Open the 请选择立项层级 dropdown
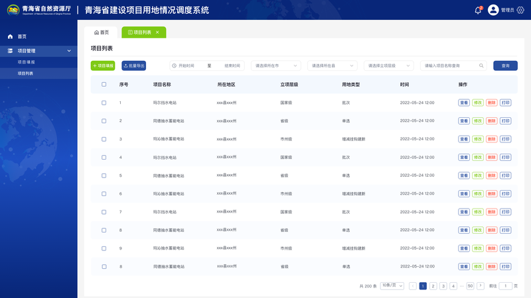 [389, 66]
